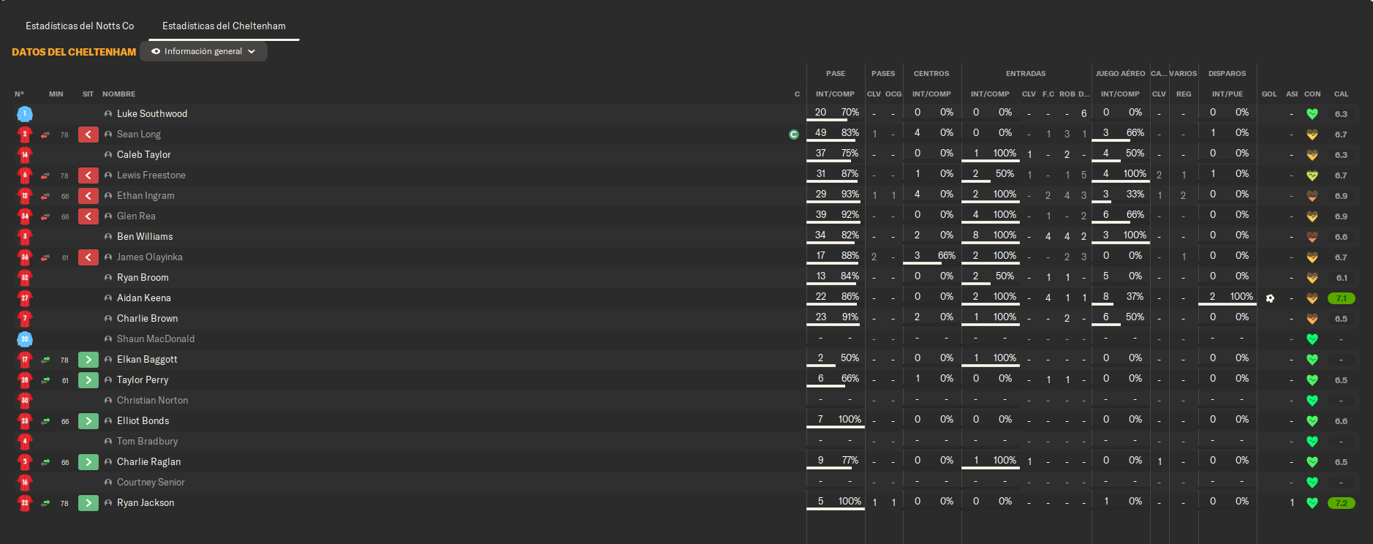Click Taylor Perry's green substituted-on arrow
1373x544 pixels.
[x=88, y=380]
